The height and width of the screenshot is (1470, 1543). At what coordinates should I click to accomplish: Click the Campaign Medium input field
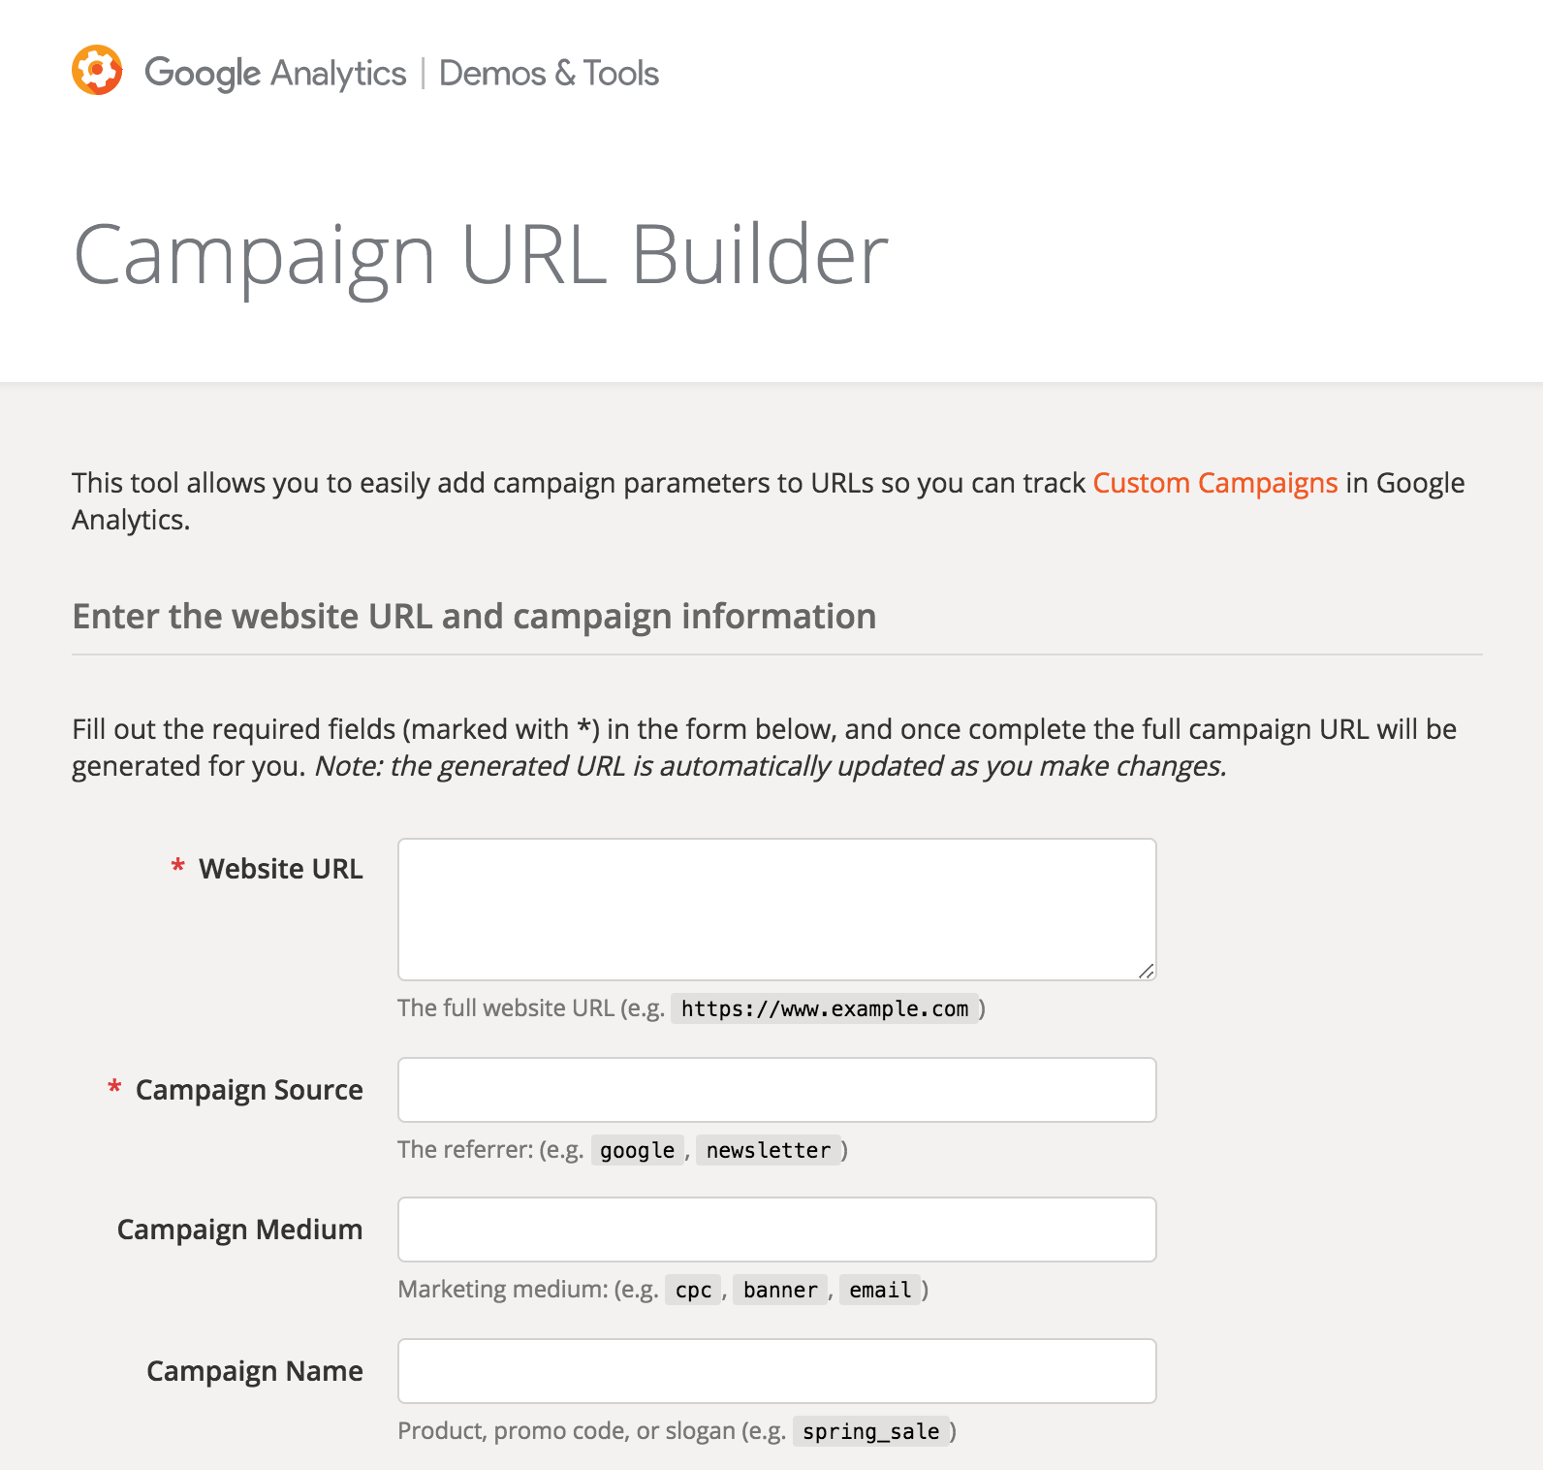pos(775,1229)
